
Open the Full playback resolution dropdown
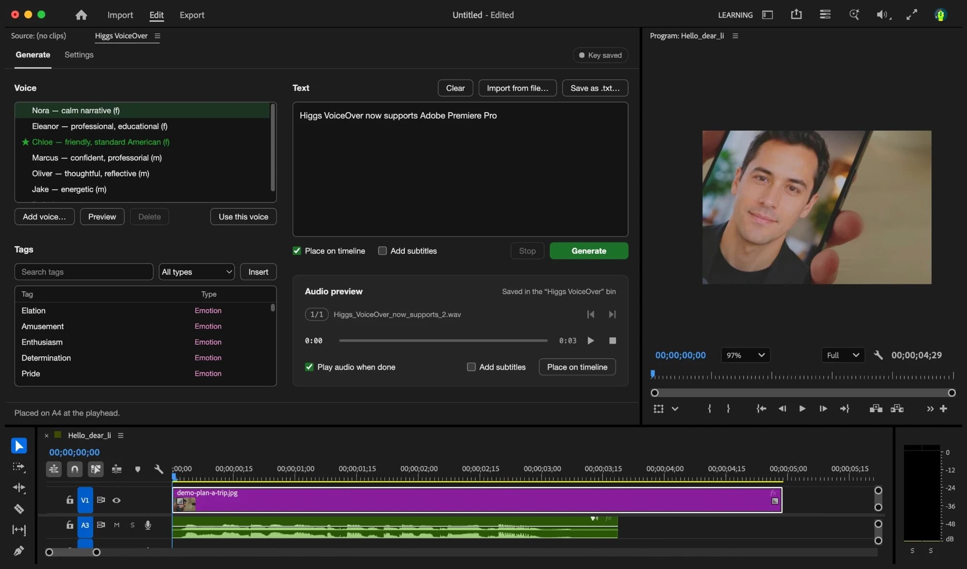(842, 355)
